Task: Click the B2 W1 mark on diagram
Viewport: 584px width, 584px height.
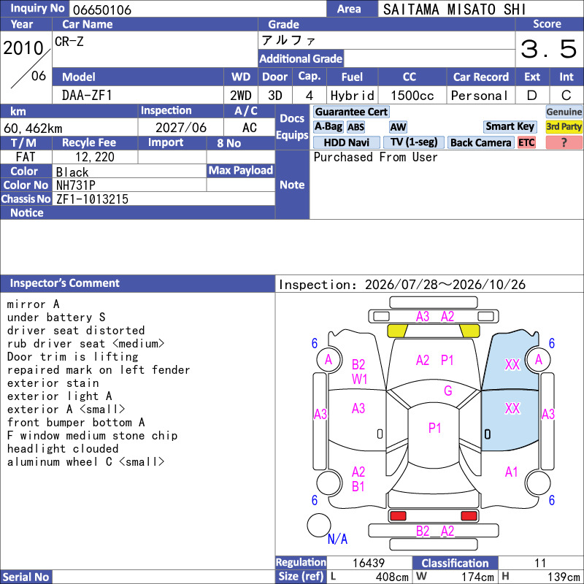Action: click(359, 372)
